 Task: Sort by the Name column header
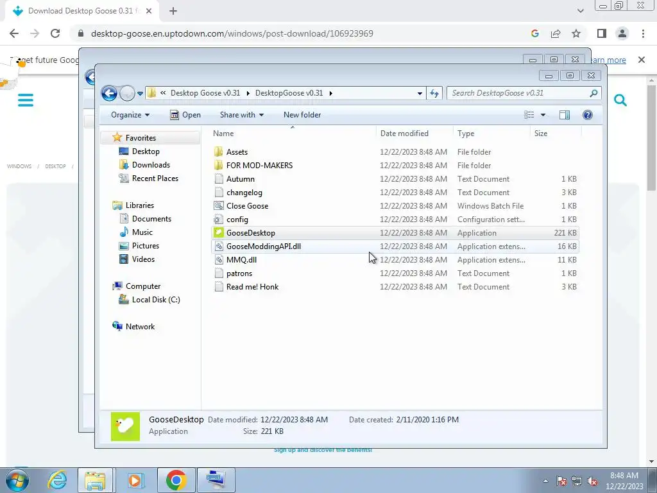[x=223, y=134]
